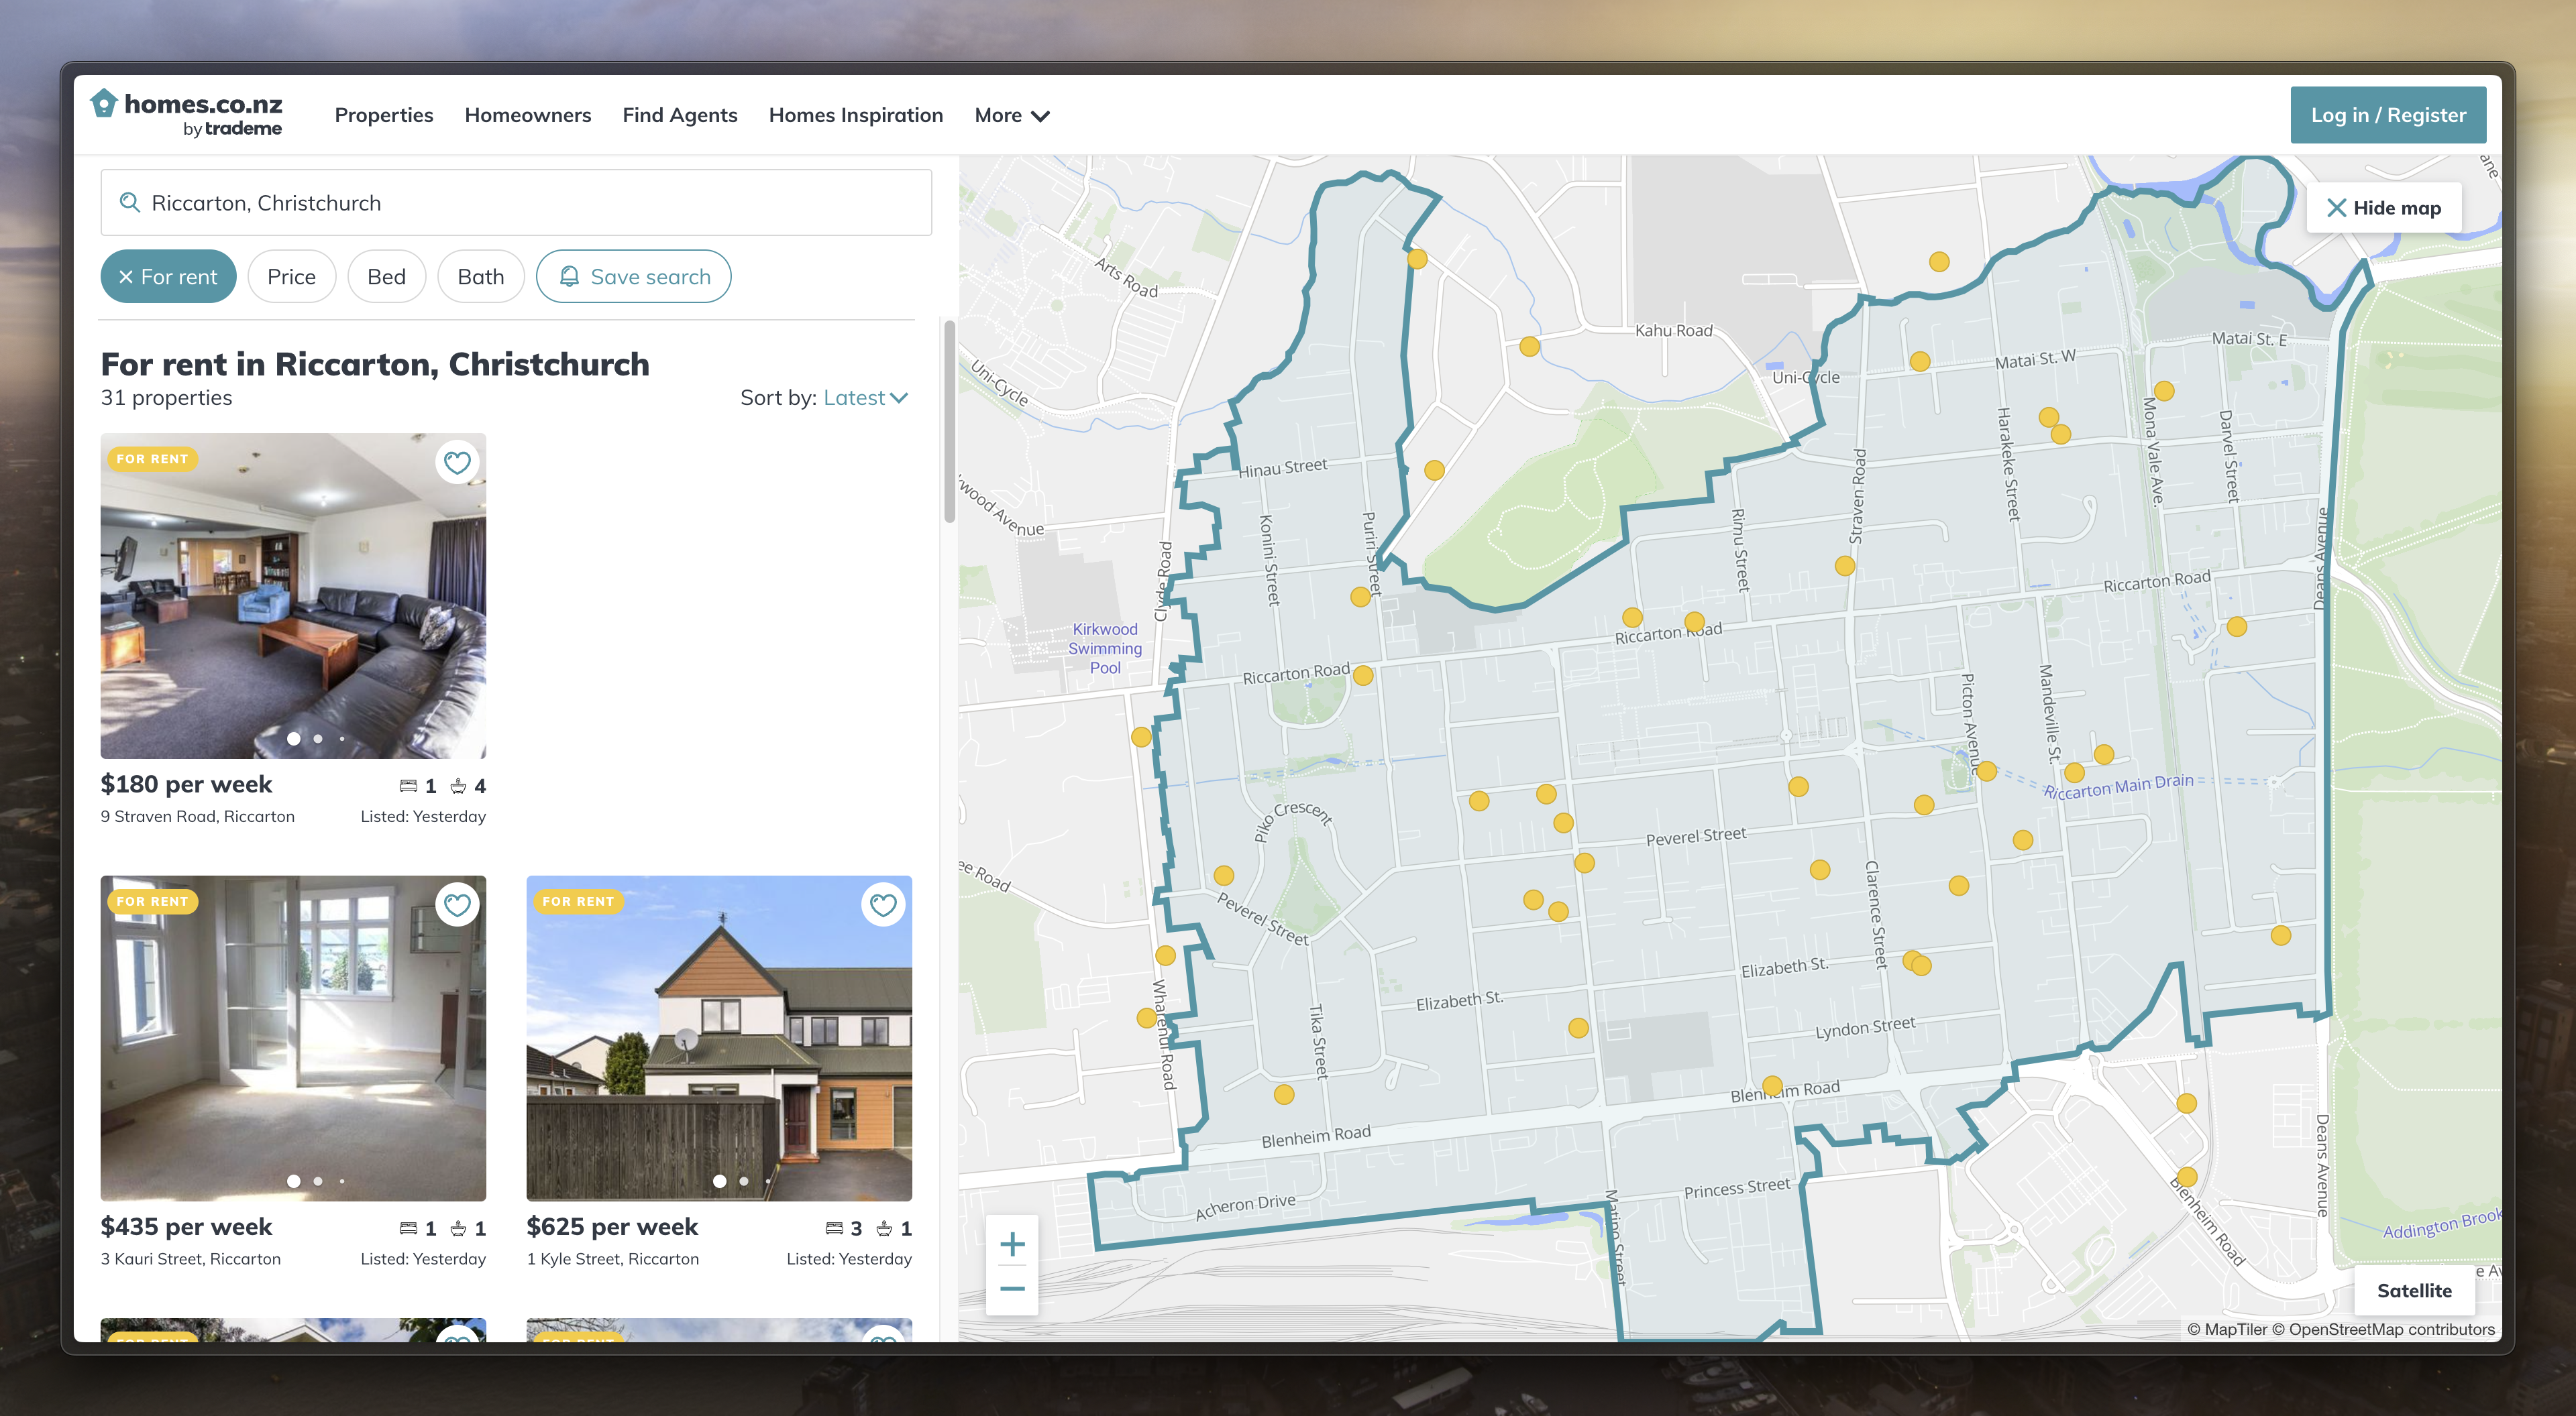Image resolution: width=2576 pixels, height=1416 pixels.
Task: Click map pin on Straven Road
Action: pyautogui.click(x=1845, y=566)
